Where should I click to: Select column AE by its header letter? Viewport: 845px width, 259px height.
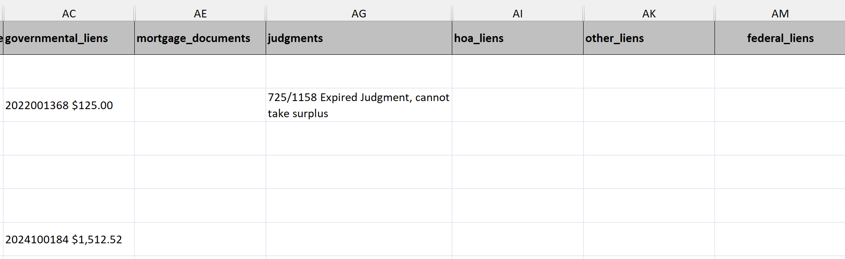click(200, 14)
